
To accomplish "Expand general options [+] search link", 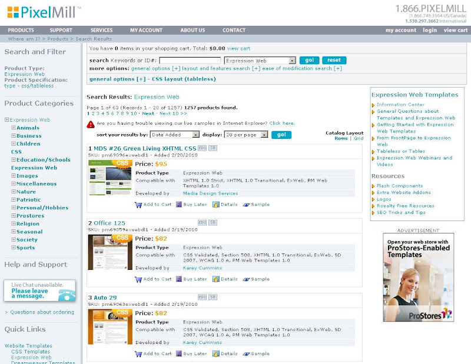I will pyautogui.click(x=155, y=68).
